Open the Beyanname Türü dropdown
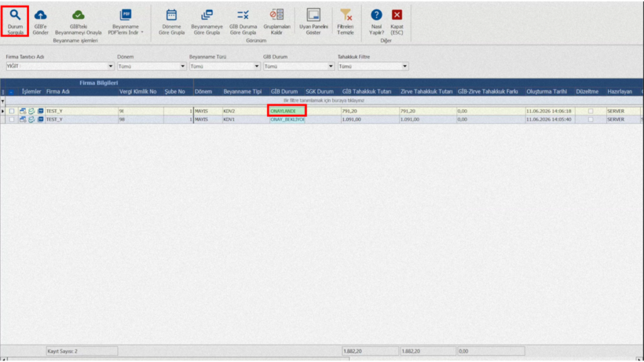The width and height of the screenshot is (644, 362). tap(257, 66)
